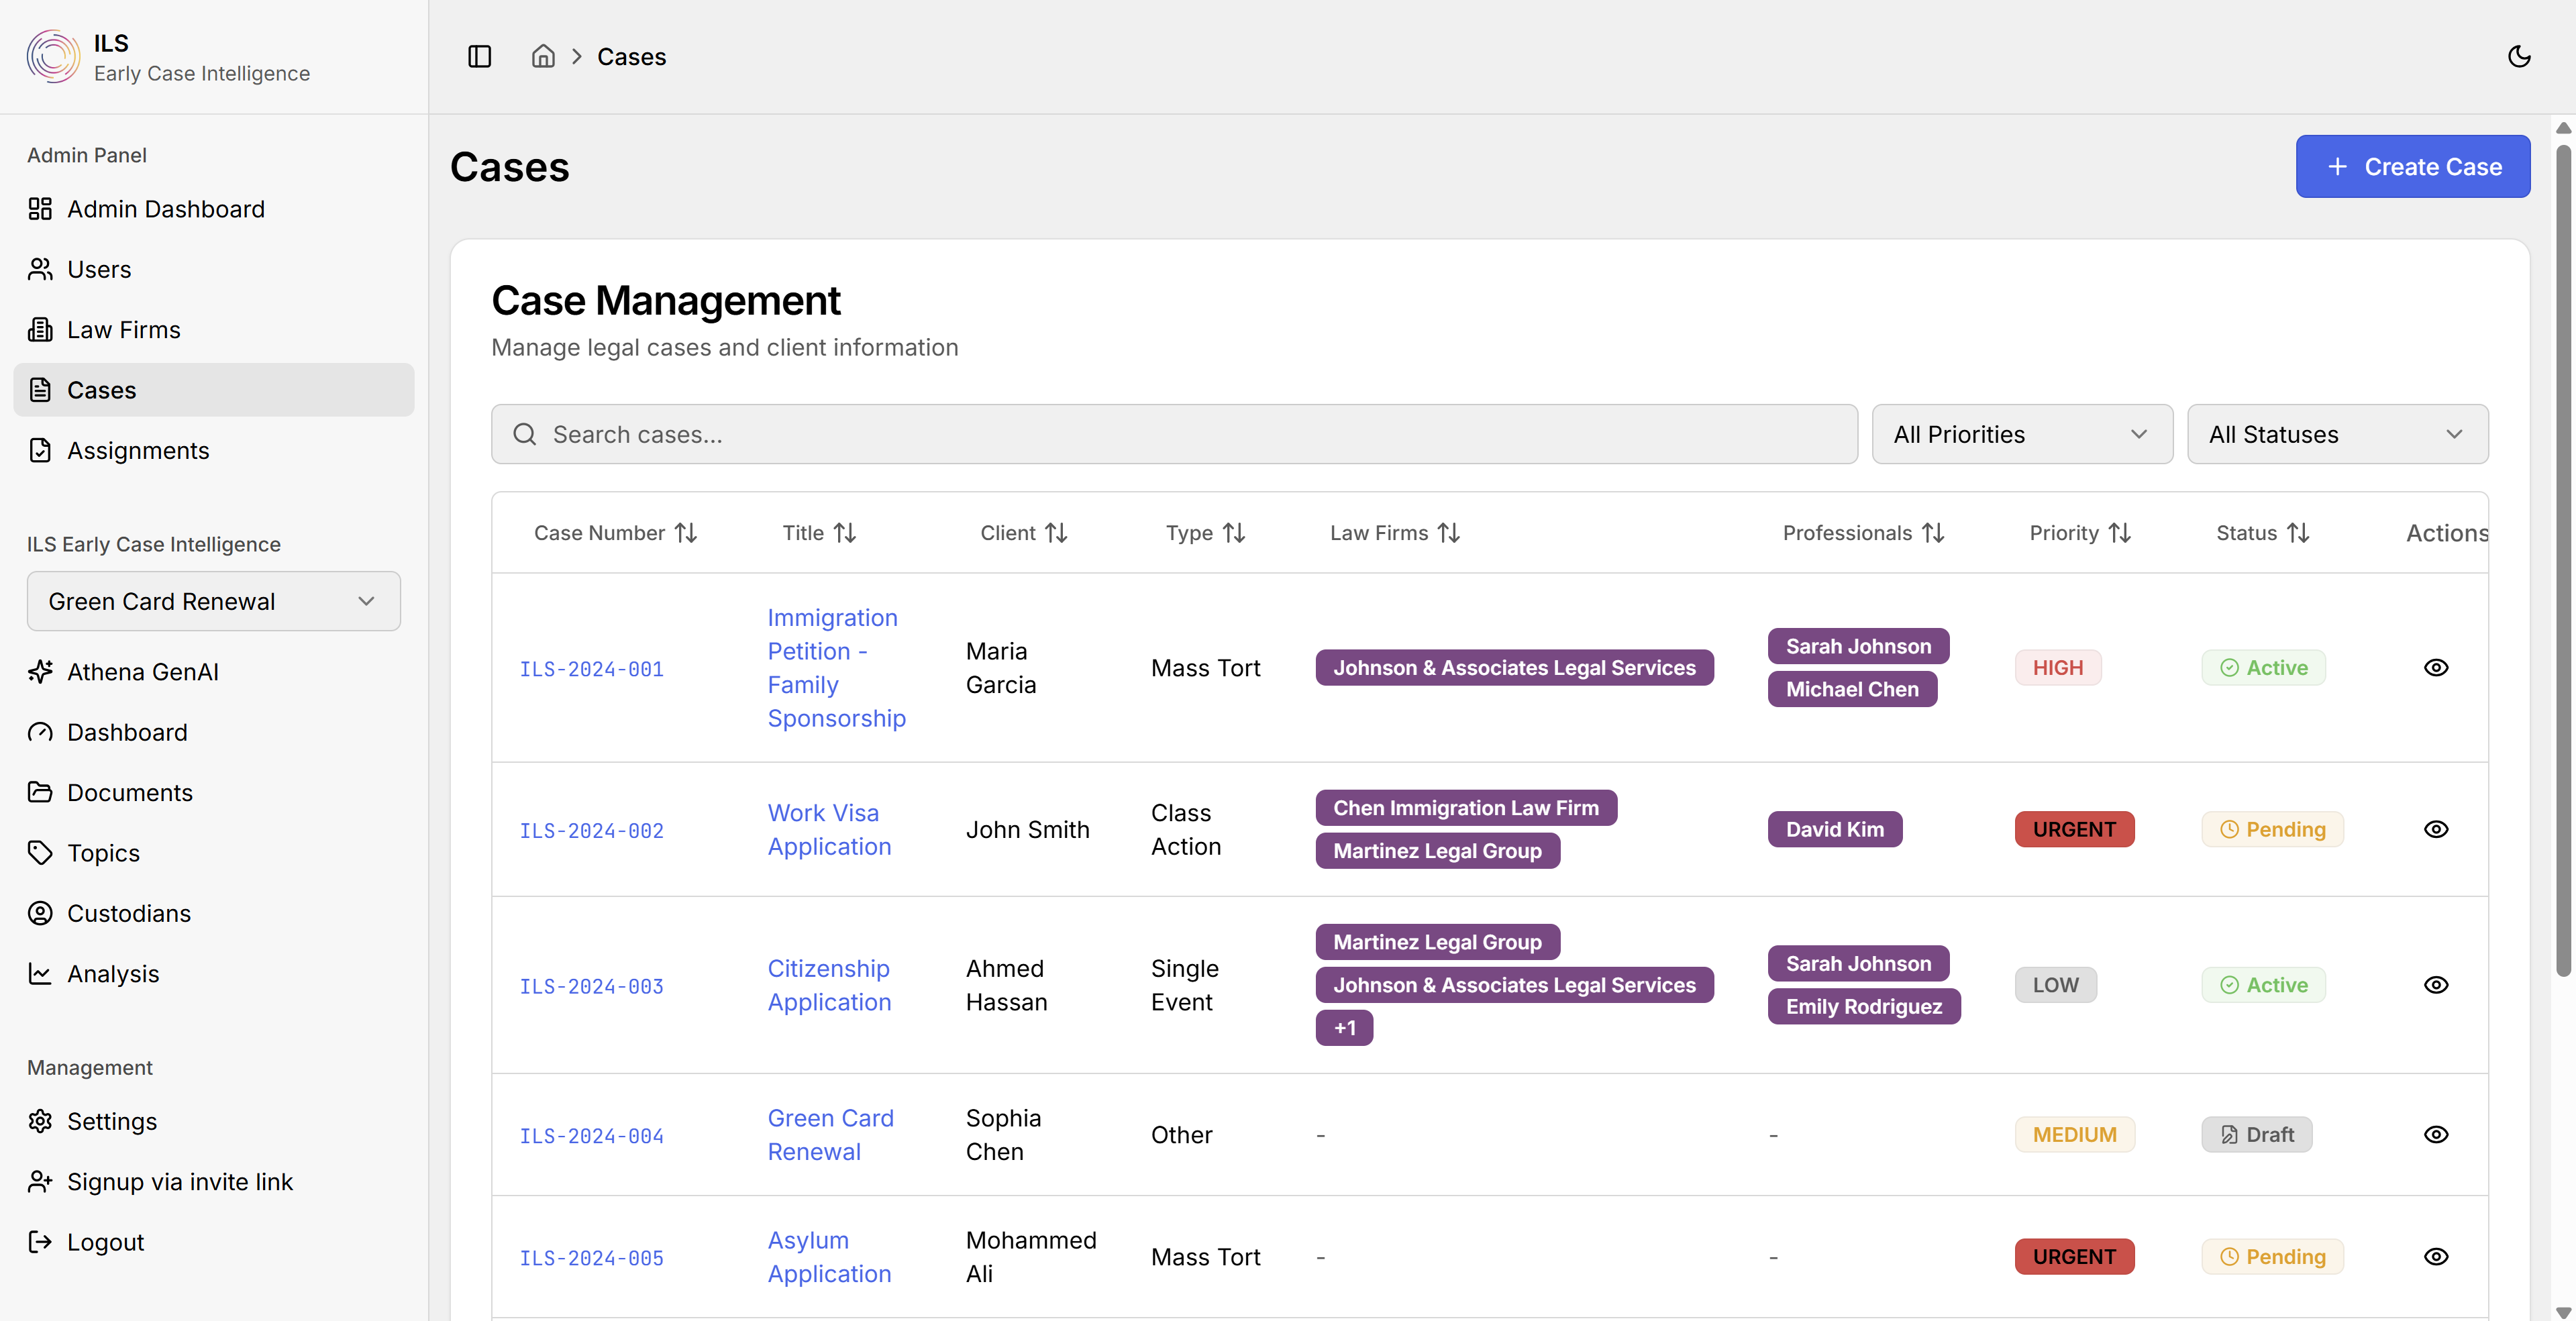Open Analysis chart item
This screenshot has height=1321, width=2576.
(214, 974)
